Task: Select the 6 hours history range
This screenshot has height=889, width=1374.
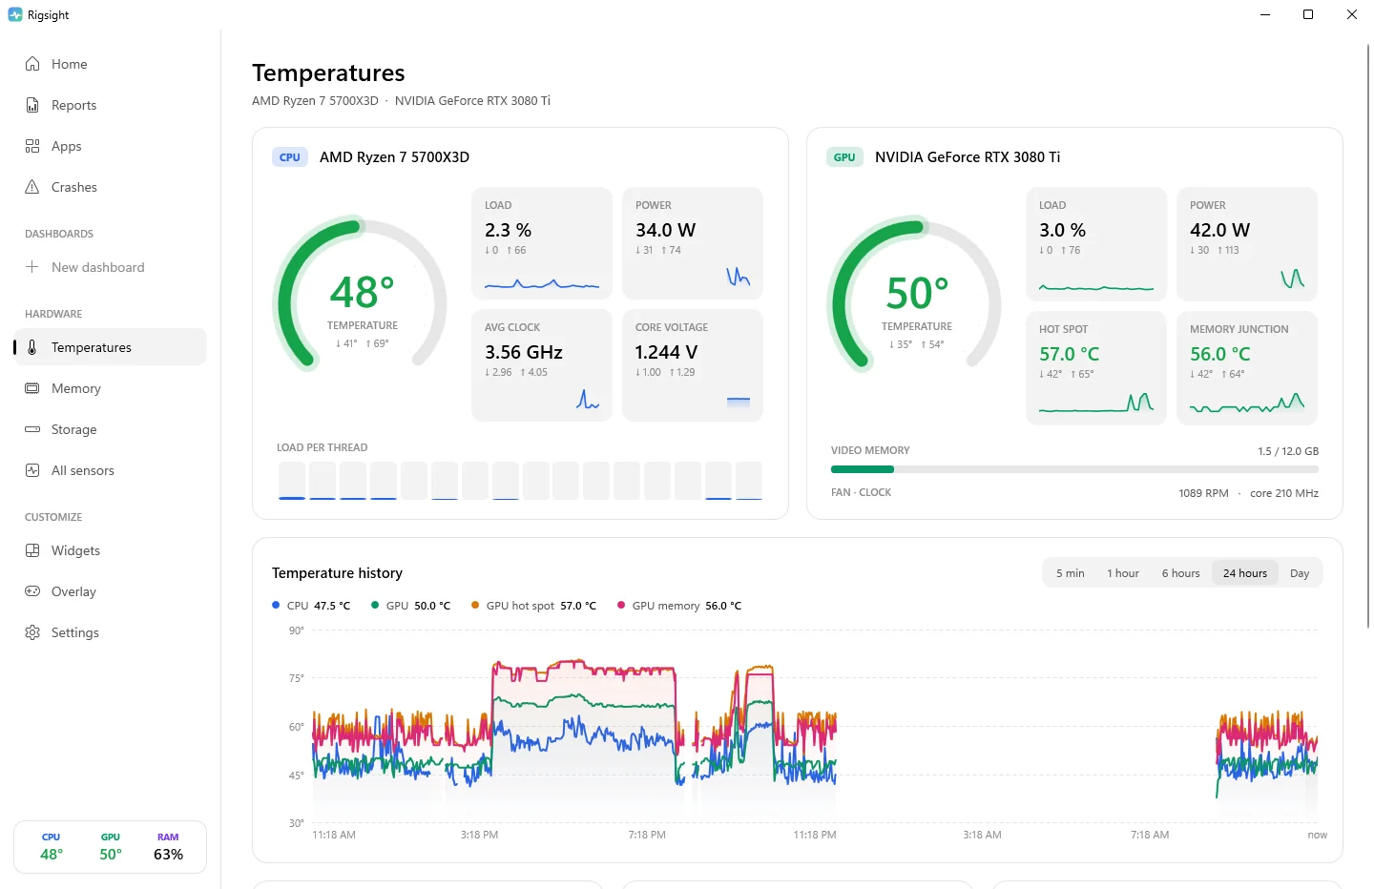Action: 1181,573
